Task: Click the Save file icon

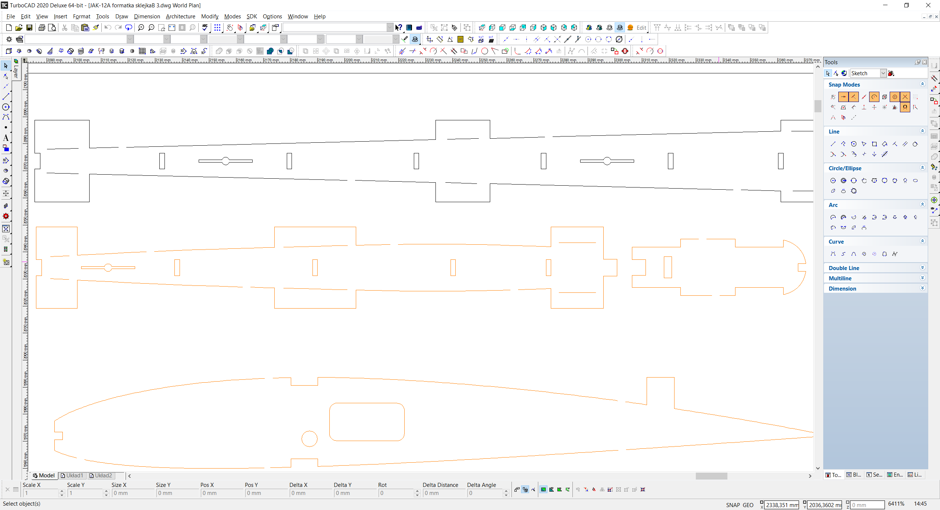Action: (x=29, y=28)
